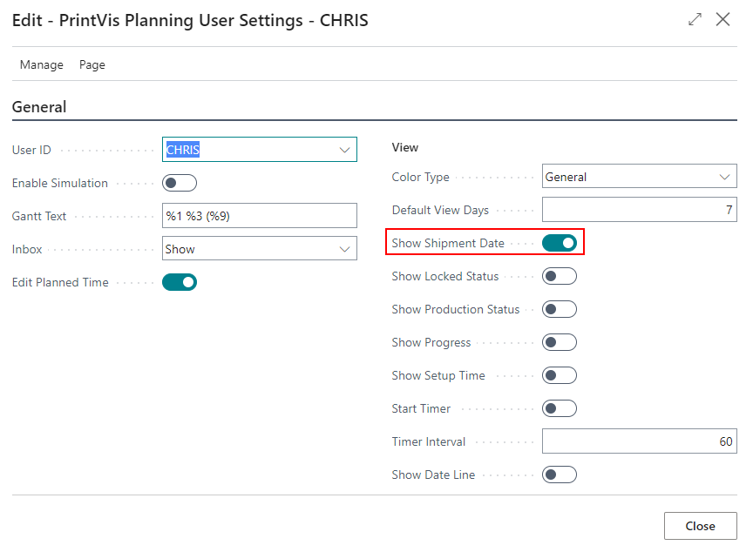The image size is (753, 552).
Task: Open the Color Type dropdown
Action: point(639,177)
